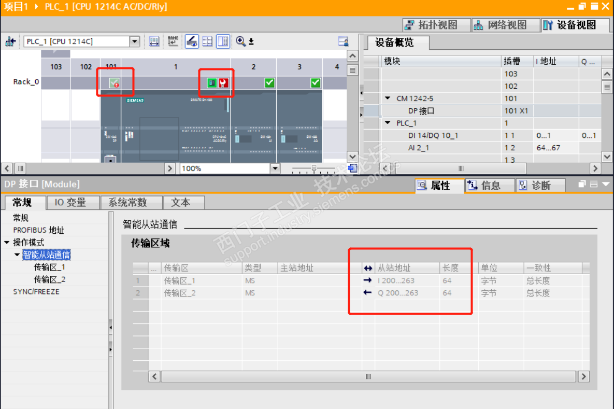
Task: Click the magnifier zoom-in icon
Action: click(x=240, y=41)
